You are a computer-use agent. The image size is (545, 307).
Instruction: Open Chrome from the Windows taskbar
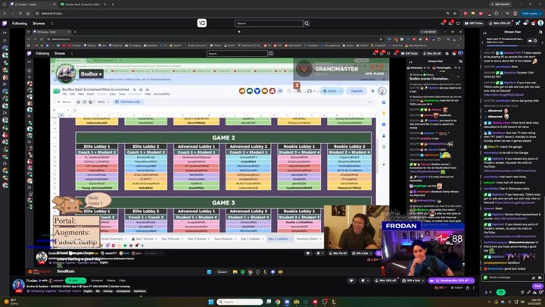click(278, 302)
